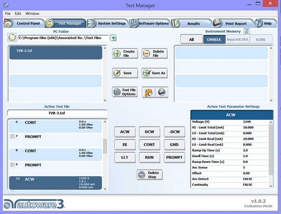Viewport: 281px width, 214px height.
Task: Click the PC Folder browse icon
Action: (x=12, y=37)
